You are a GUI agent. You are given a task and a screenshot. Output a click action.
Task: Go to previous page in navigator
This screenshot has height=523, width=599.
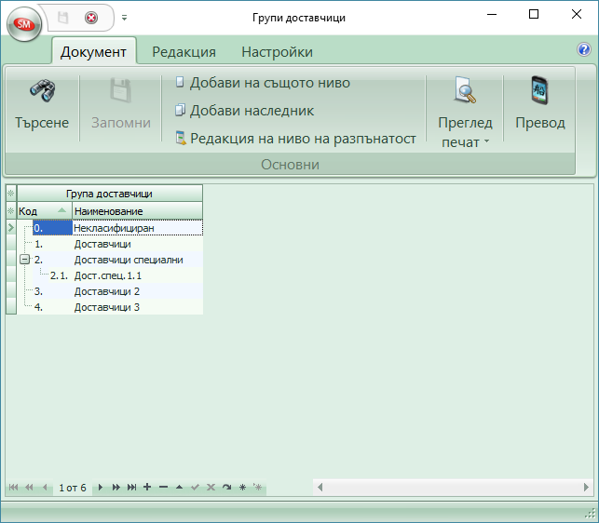point(29,488)
